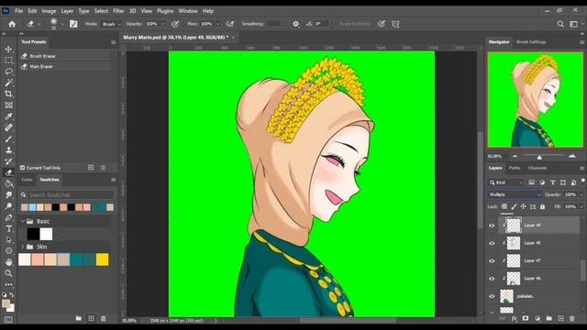Open the blend mode Multiply dropdown
The height and width of the screenshot is (330, 587).
514,194
